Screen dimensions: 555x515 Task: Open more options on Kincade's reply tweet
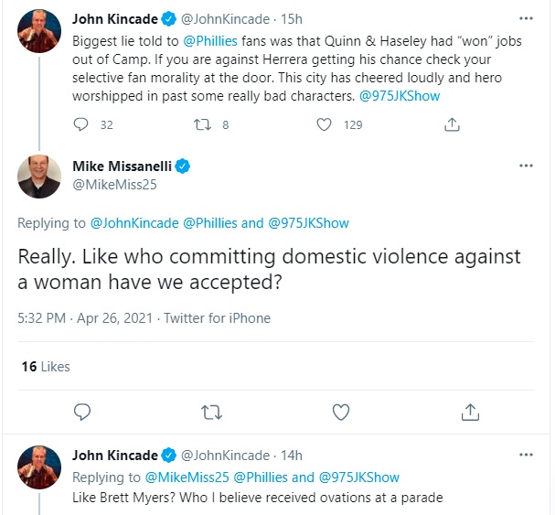pos(525,455)
